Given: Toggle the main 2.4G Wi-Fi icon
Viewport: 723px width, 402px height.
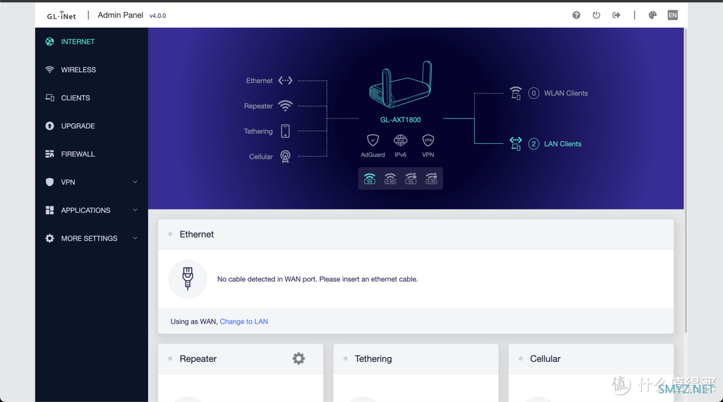Looking at the screenshot, I should (x=390, y=179).
